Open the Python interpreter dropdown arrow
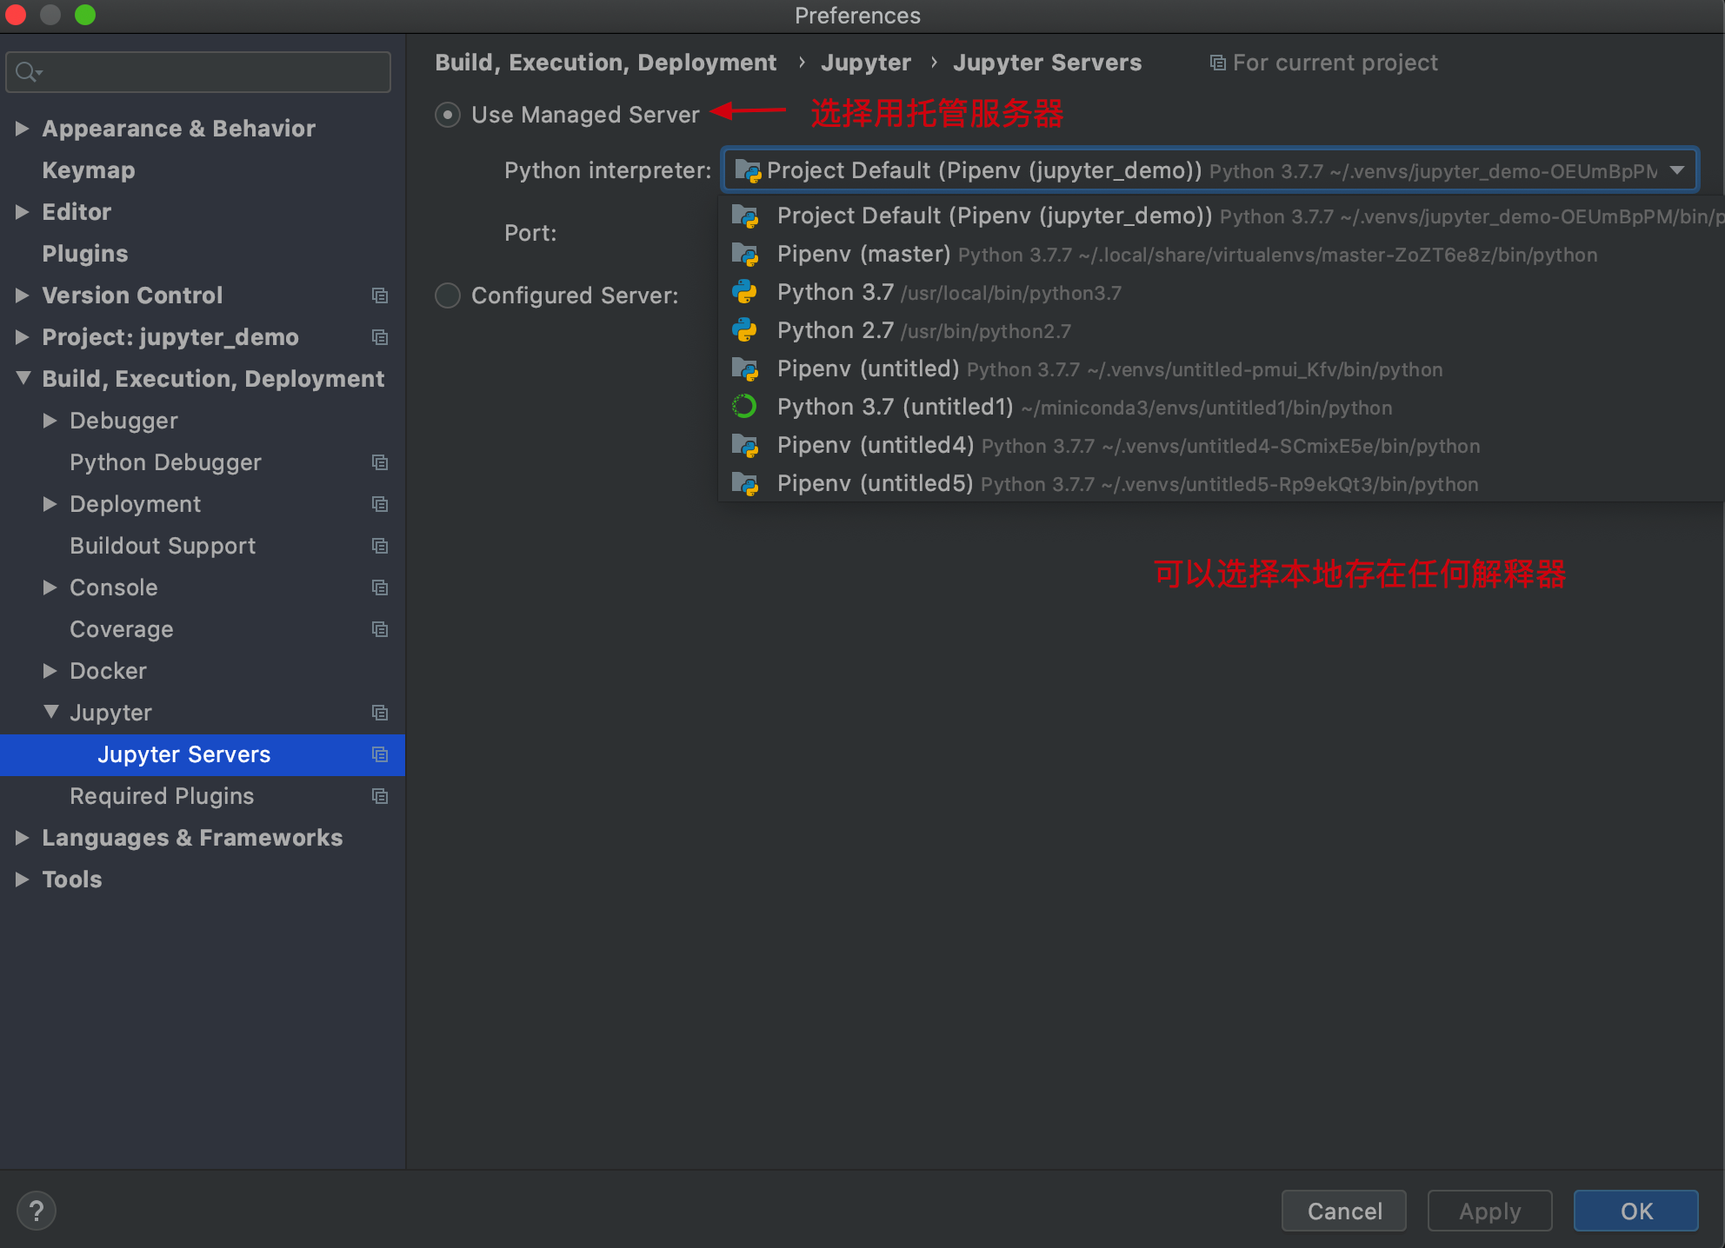The height and width of the screenshot is (1248, 1725). tap(1677, 170)
